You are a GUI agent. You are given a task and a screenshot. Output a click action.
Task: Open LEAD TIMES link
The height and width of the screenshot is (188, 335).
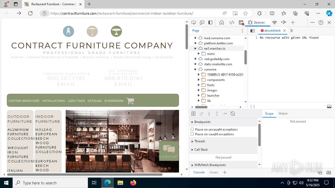(76, 101)
